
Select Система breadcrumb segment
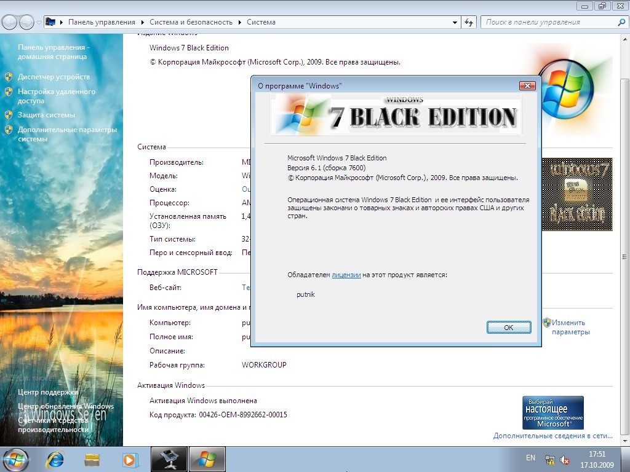[261, 22]
